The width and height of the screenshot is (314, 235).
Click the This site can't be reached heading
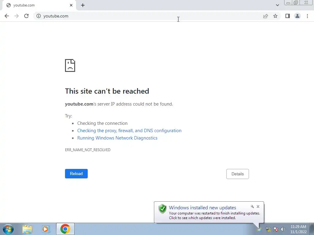click(107, 91)
